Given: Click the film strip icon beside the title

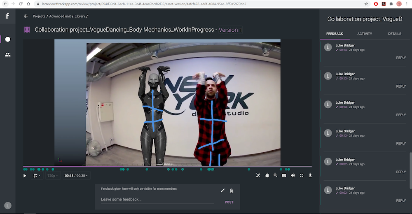Looking at the screenshot, I should click(27, 30).
